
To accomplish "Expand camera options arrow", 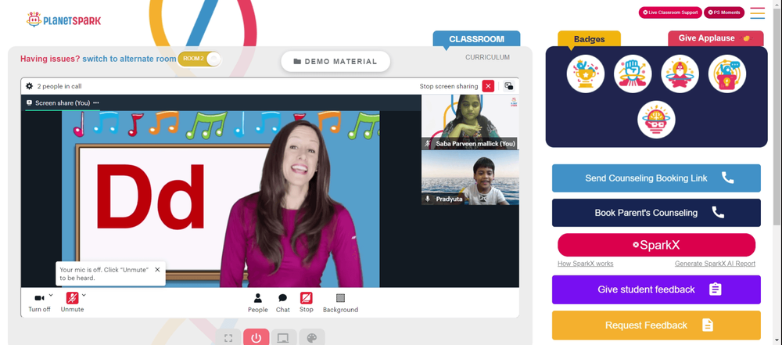I will coord(51,295).
